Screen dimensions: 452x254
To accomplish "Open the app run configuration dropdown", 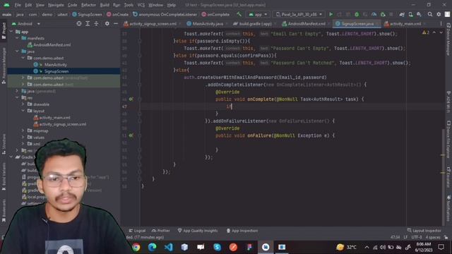I will [x=258, y=14].
